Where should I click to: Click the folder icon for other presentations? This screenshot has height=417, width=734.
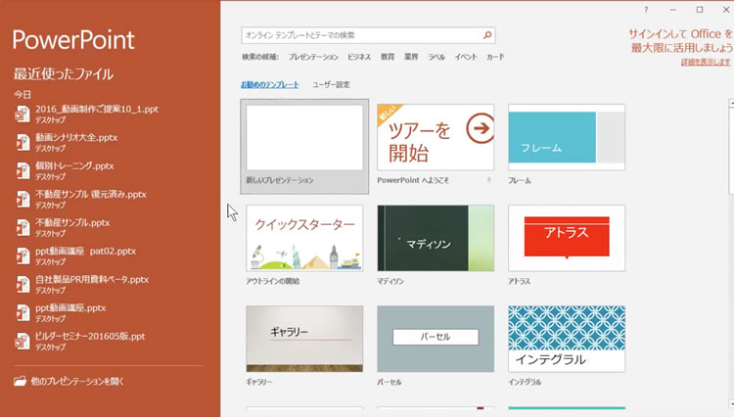20,381
